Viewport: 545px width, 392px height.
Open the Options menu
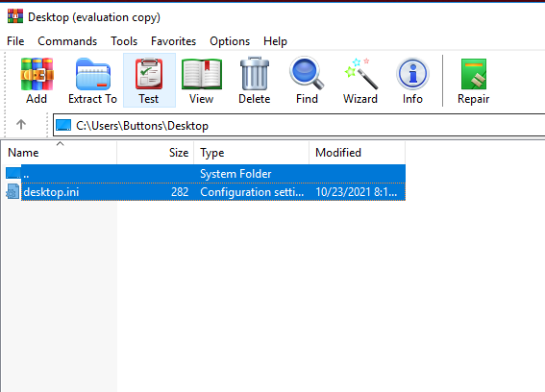pyautogui.click(x=230, y=41)
